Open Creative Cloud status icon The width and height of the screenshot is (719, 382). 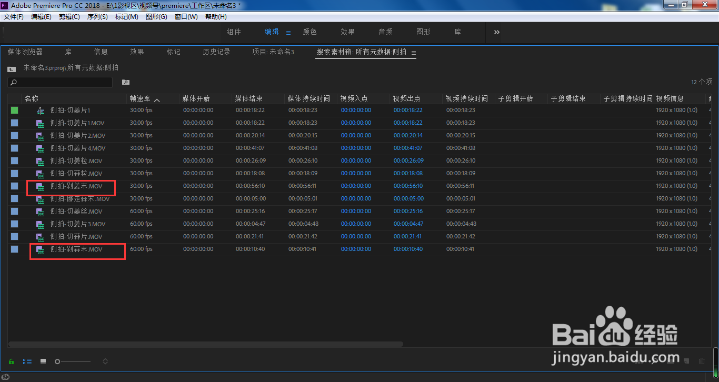coord(5,377)
